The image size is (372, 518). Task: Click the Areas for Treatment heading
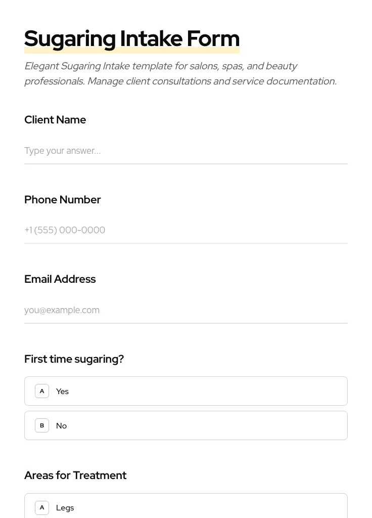click(x=75, y=476)
